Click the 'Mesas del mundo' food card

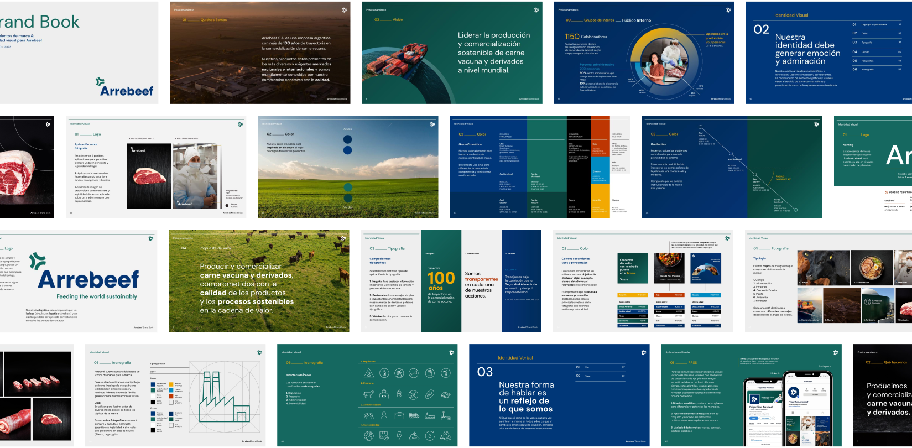pyautogui.click(x=669, y=268)
